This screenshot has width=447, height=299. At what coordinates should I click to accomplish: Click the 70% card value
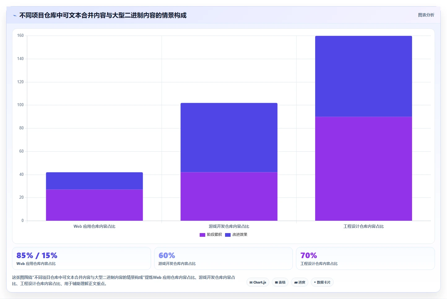(x=309, y=256)
